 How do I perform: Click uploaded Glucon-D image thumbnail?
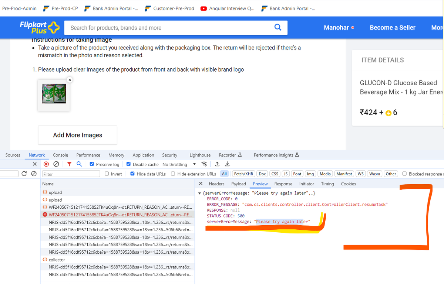[54, 94]
